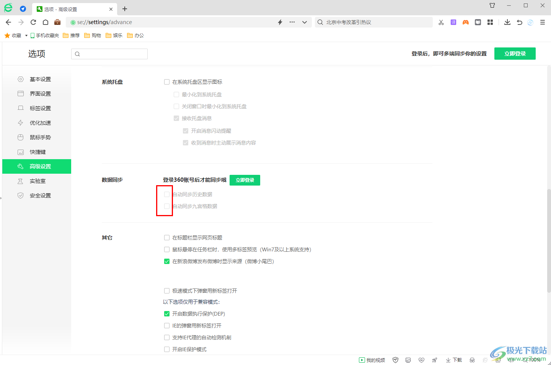Viewport: 551px width, 365px height.
Task: Click the security shield status bar icon
Action: point(396,360)
